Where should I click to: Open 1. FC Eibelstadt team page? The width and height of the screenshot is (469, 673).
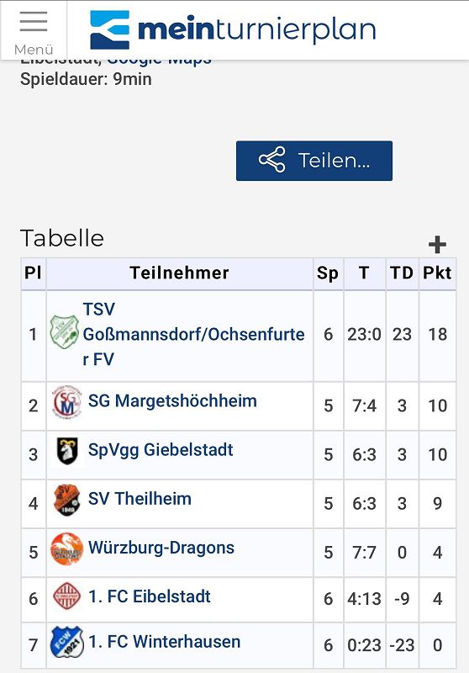point(149,596)
